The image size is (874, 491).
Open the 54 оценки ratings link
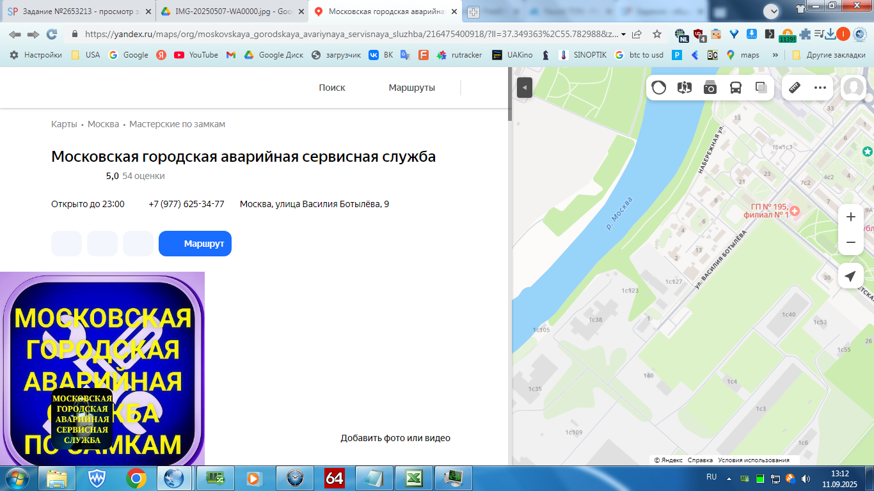coord(143,176)
